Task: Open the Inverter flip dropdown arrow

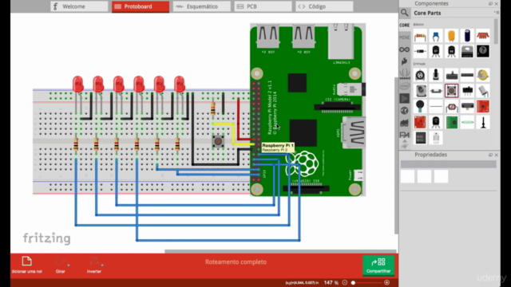Action: pos(102,265)
